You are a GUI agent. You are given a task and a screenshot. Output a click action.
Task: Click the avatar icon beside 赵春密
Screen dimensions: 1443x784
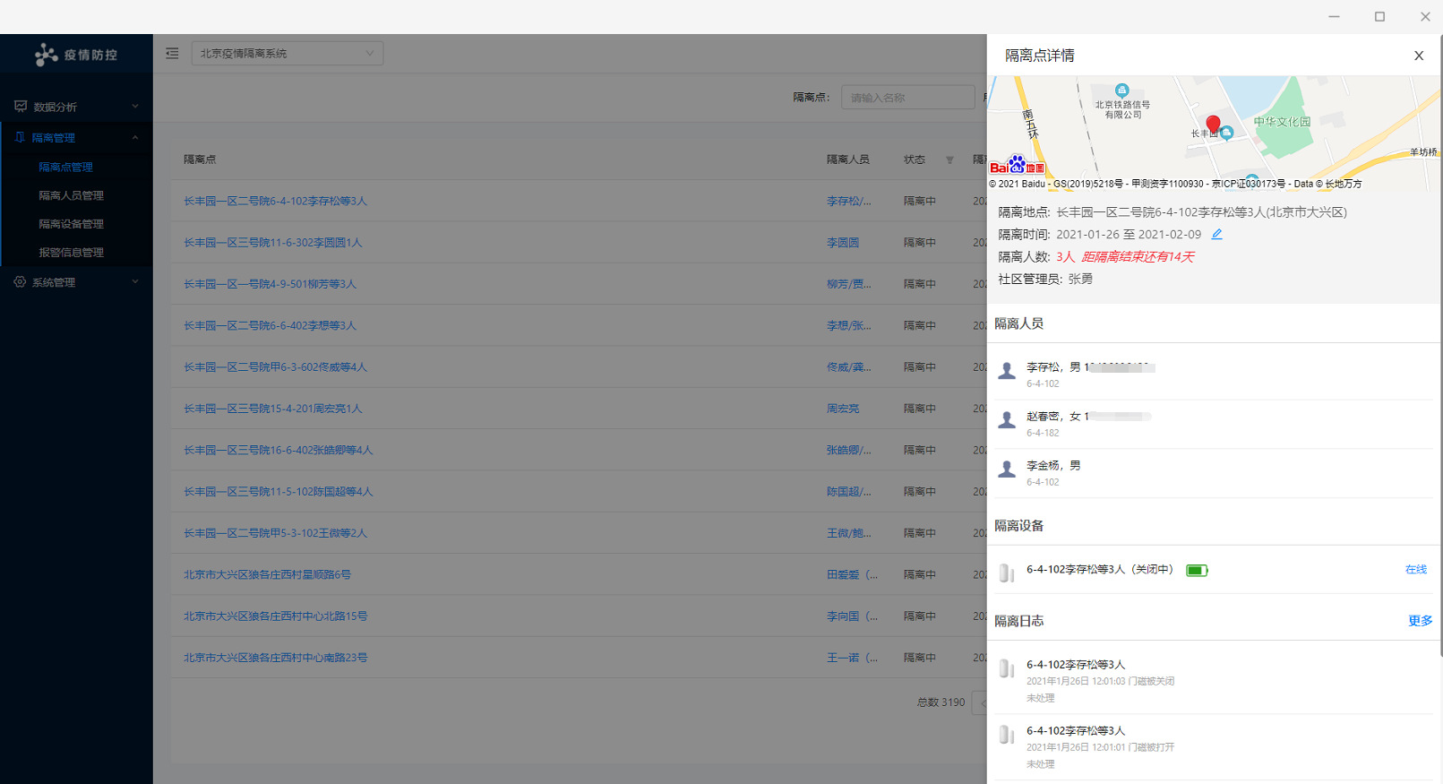coord(1007,419)
